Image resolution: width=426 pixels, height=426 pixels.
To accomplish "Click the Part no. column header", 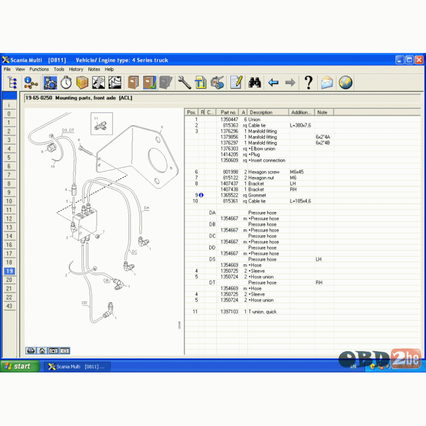I will (228, 112).
